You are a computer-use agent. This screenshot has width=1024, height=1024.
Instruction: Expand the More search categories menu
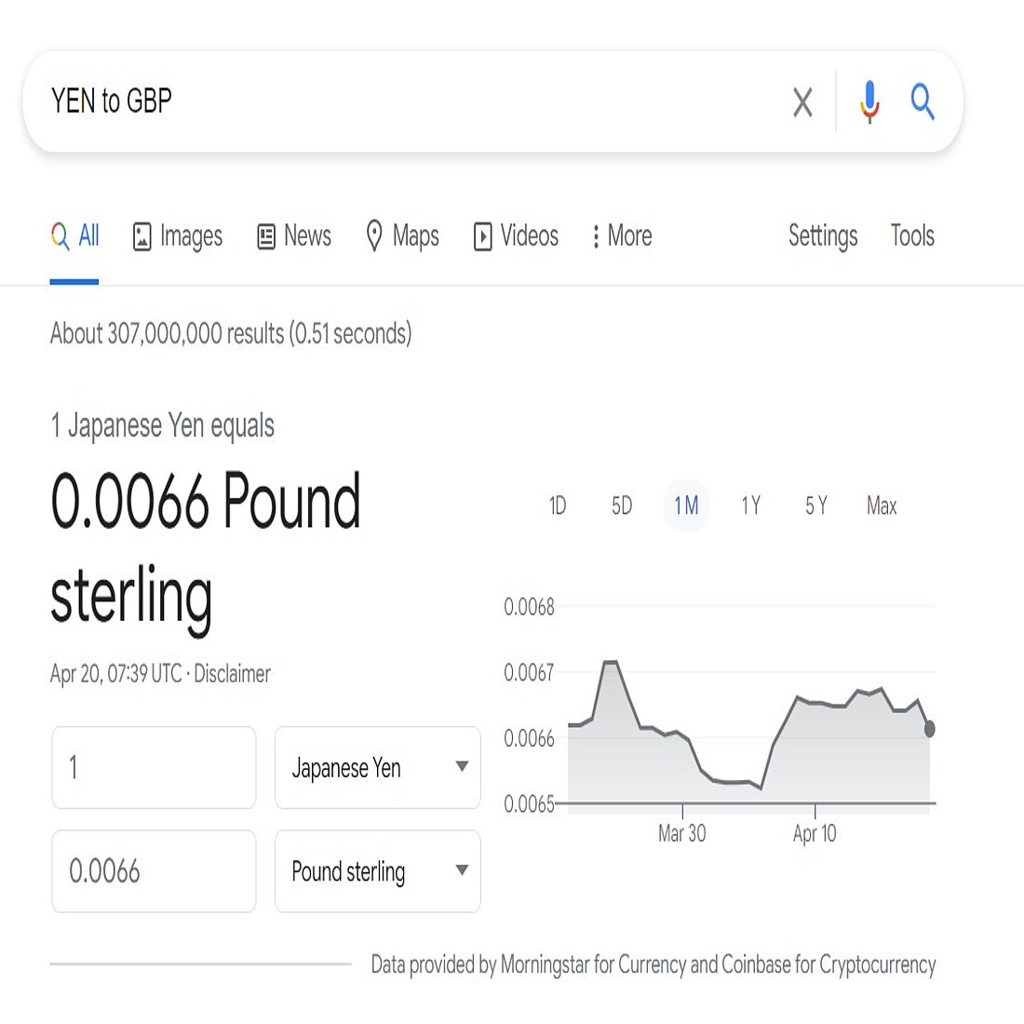coord(620,236)
